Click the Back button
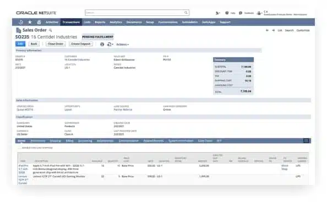The width and height of the screenshot is (327, 202). [x=34, y=44]
